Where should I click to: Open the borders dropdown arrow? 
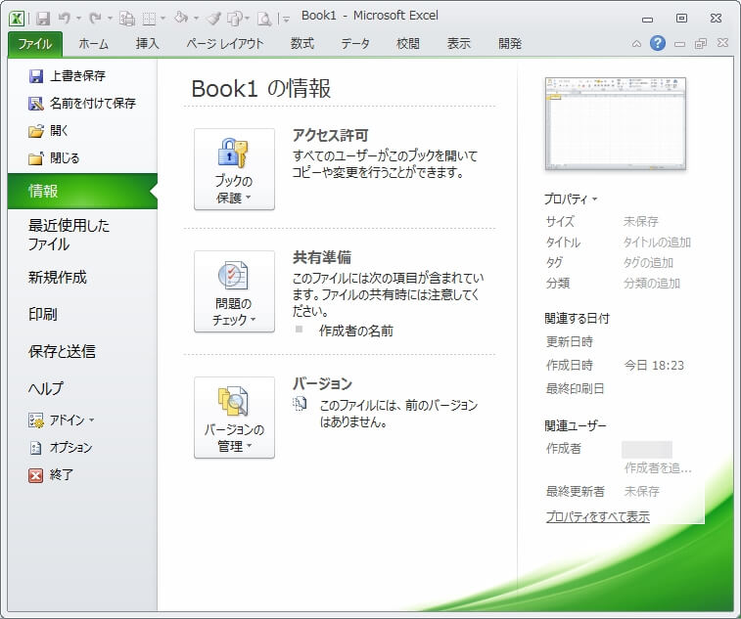click(163, 19)
